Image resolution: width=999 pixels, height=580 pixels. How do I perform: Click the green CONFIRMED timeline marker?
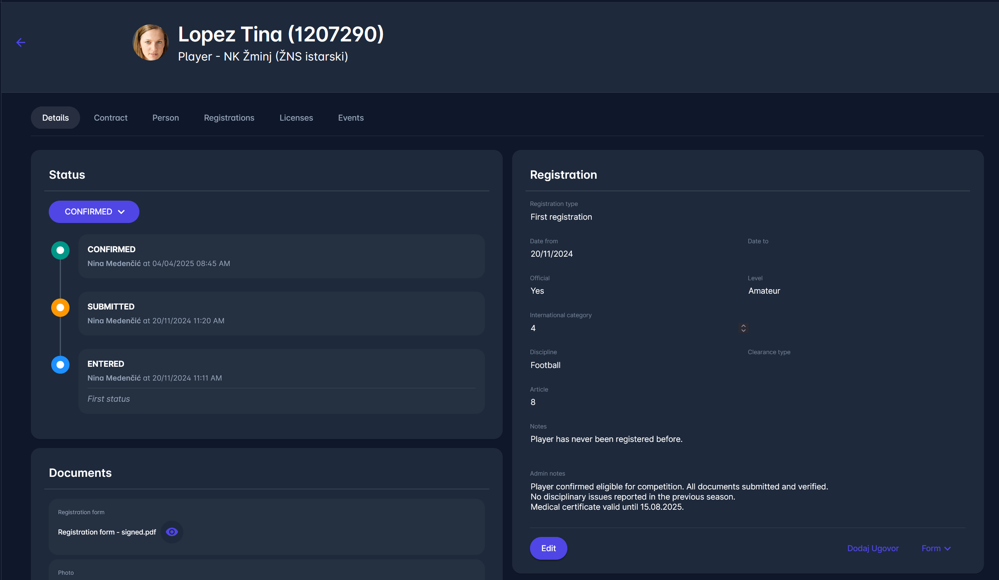(60, 250)
